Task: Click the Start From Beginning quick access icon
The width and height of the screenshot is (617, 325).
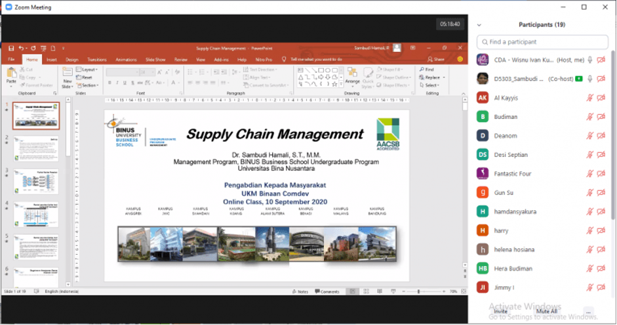Action: point(43,48)
